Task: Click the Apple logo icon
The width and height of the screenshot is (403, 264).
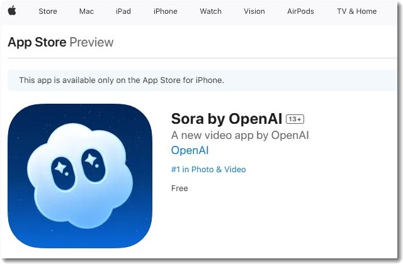Action: click(12, 11)
